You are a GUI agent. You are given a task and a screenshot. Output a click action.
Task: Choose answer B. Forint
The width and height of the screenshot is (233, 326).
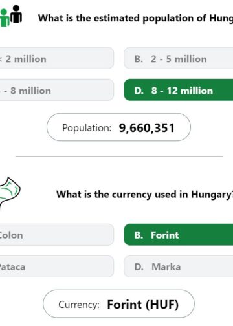(179, 235)
